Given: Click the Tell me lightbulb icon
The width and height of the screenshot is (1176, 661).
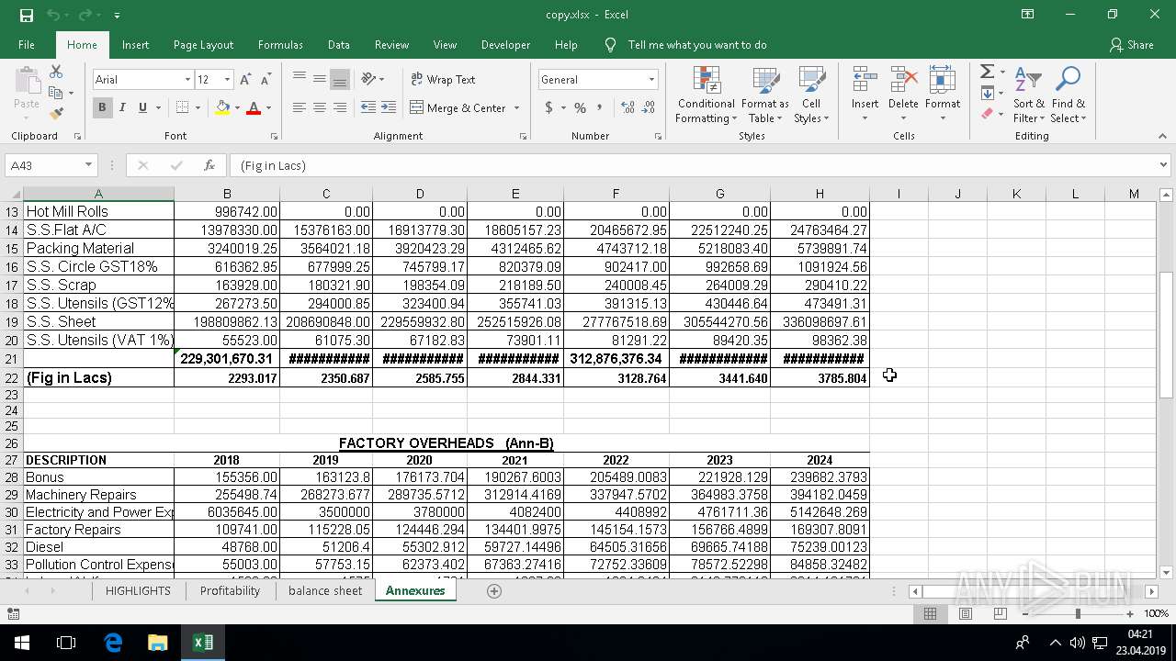Looking at the screenshot, I should tap(610, 45).
